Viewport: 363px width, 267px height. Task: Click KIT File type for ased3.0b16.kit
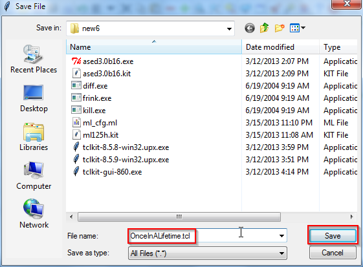(336, 74)
